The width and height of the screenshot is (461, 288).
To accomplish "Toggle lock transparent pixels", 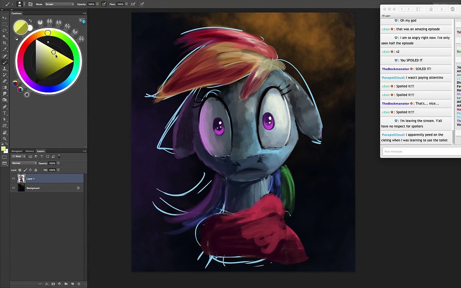I will click(20, 170).
